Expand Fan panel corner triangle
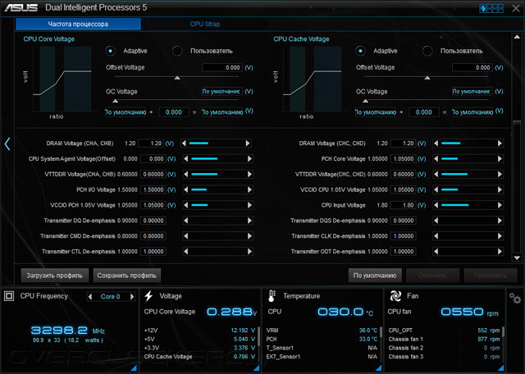The width and height of the screenshot is (525, 374). tap(501, 368)
